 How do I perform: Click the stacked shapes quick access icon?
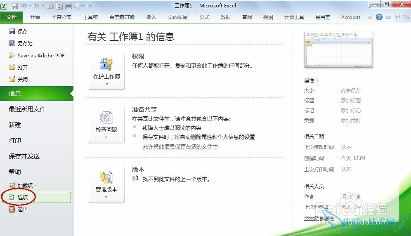[77, 6]
